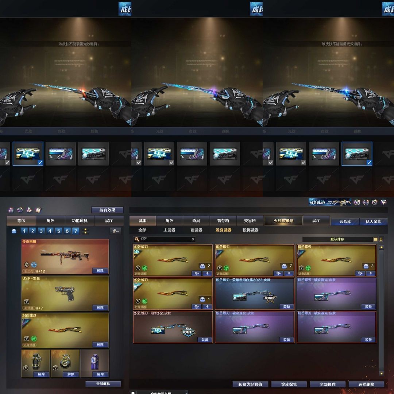Repair the 炽芒蝶刃 card showing count 3
394x394 pixels.
coord(360,273)
